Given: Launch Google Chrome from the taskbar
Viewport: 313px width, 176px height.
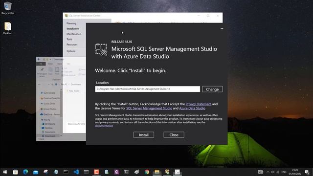Looking at the screenshot, I should (147, 172).
